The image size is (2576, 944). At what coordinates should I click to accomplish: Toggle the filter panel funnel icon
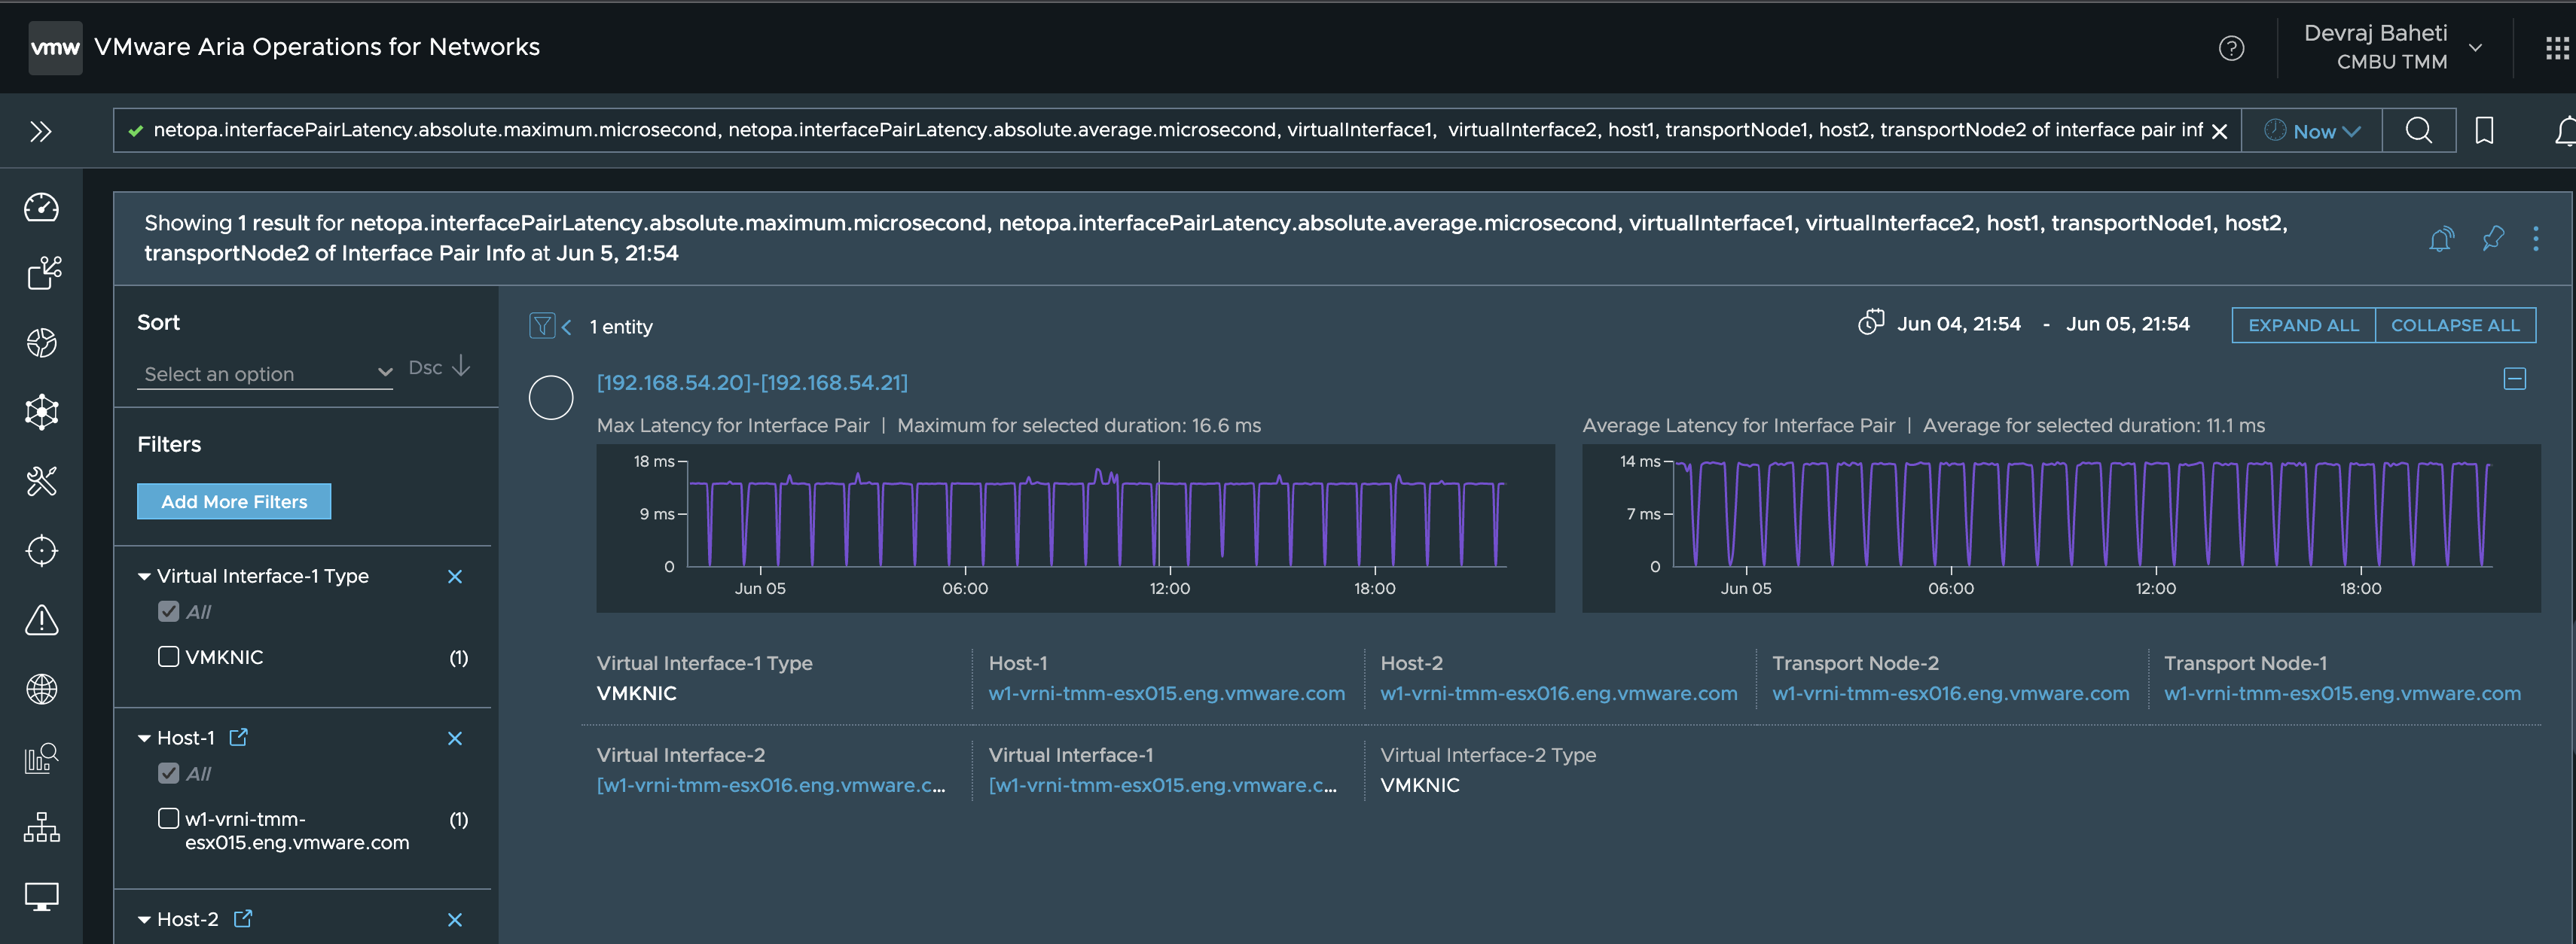coord(542,326)
